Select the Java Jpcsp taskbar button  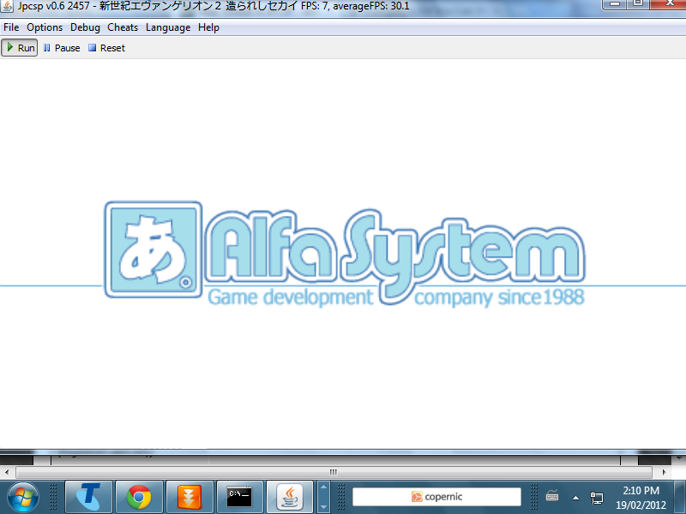(x=290, y=497)
